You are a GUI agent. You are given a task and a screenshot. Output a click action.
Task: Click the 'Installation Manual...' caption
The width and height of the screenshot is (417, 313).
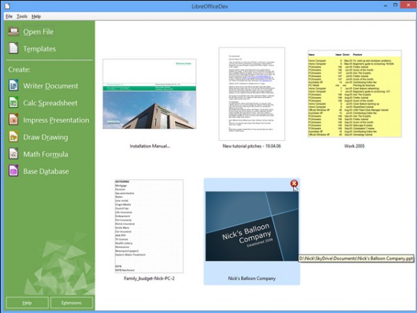pos(149,146)
